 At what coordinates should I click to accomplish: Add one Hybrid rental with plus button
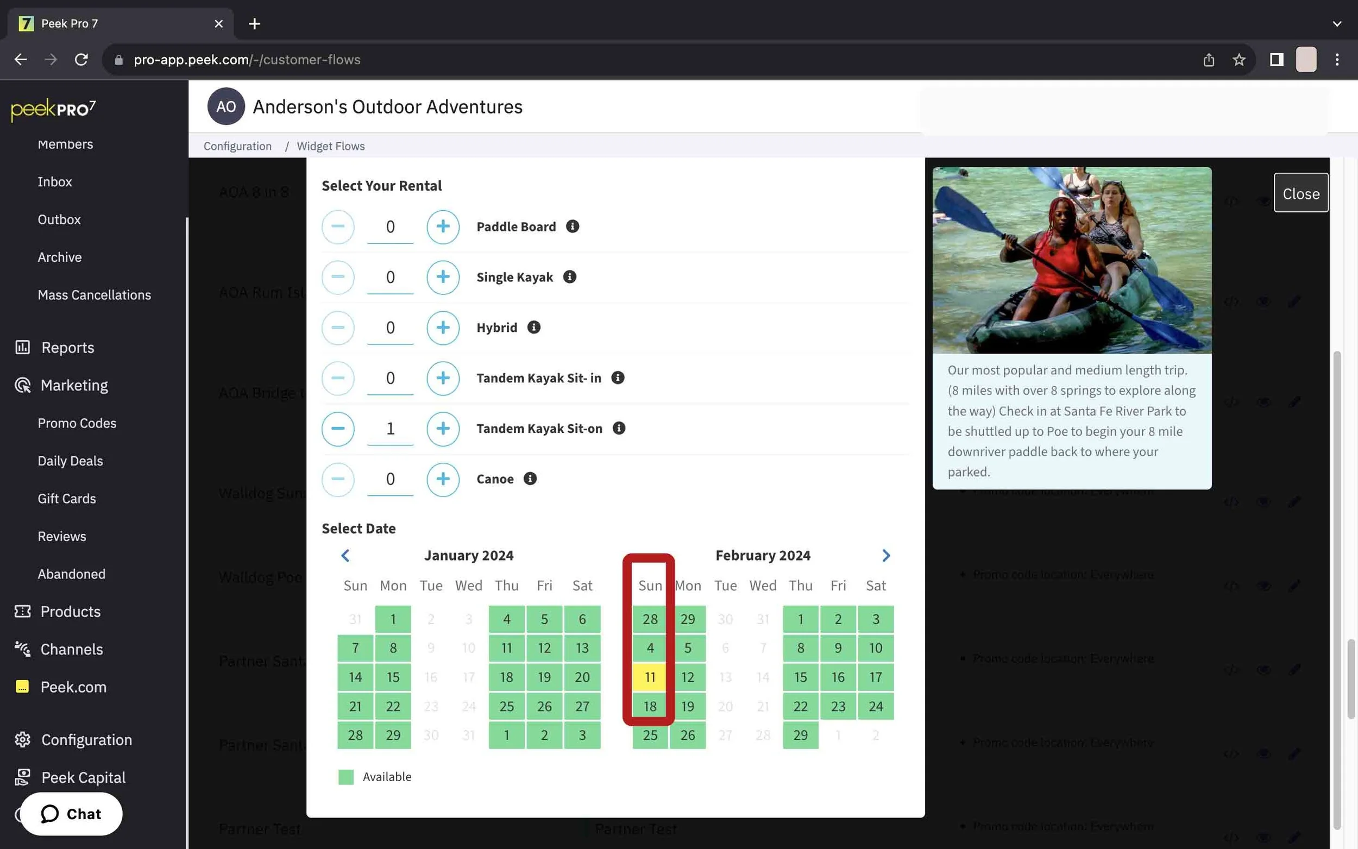pyautogui.click(x=442, y=328)
